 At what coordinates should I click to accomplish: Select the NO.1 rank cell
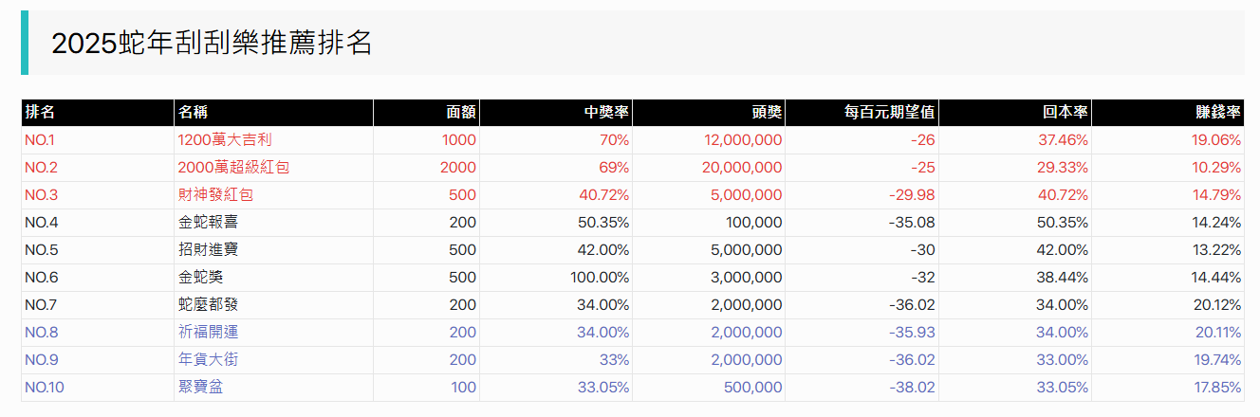coord(98,140)
